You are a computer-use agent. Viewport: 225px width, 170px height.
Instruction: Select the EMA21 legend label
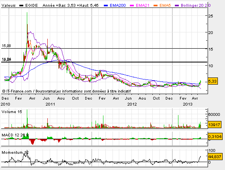coord(142,6)
